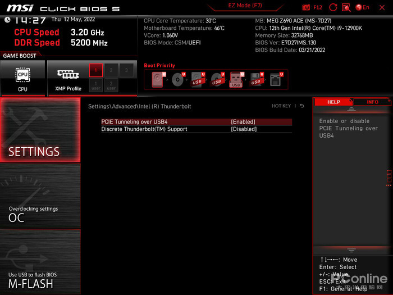Image resolution: width=393 pixels, height=295 pixels.
Task: Switch to the INFO tab
Action: (x=372, y=102)
